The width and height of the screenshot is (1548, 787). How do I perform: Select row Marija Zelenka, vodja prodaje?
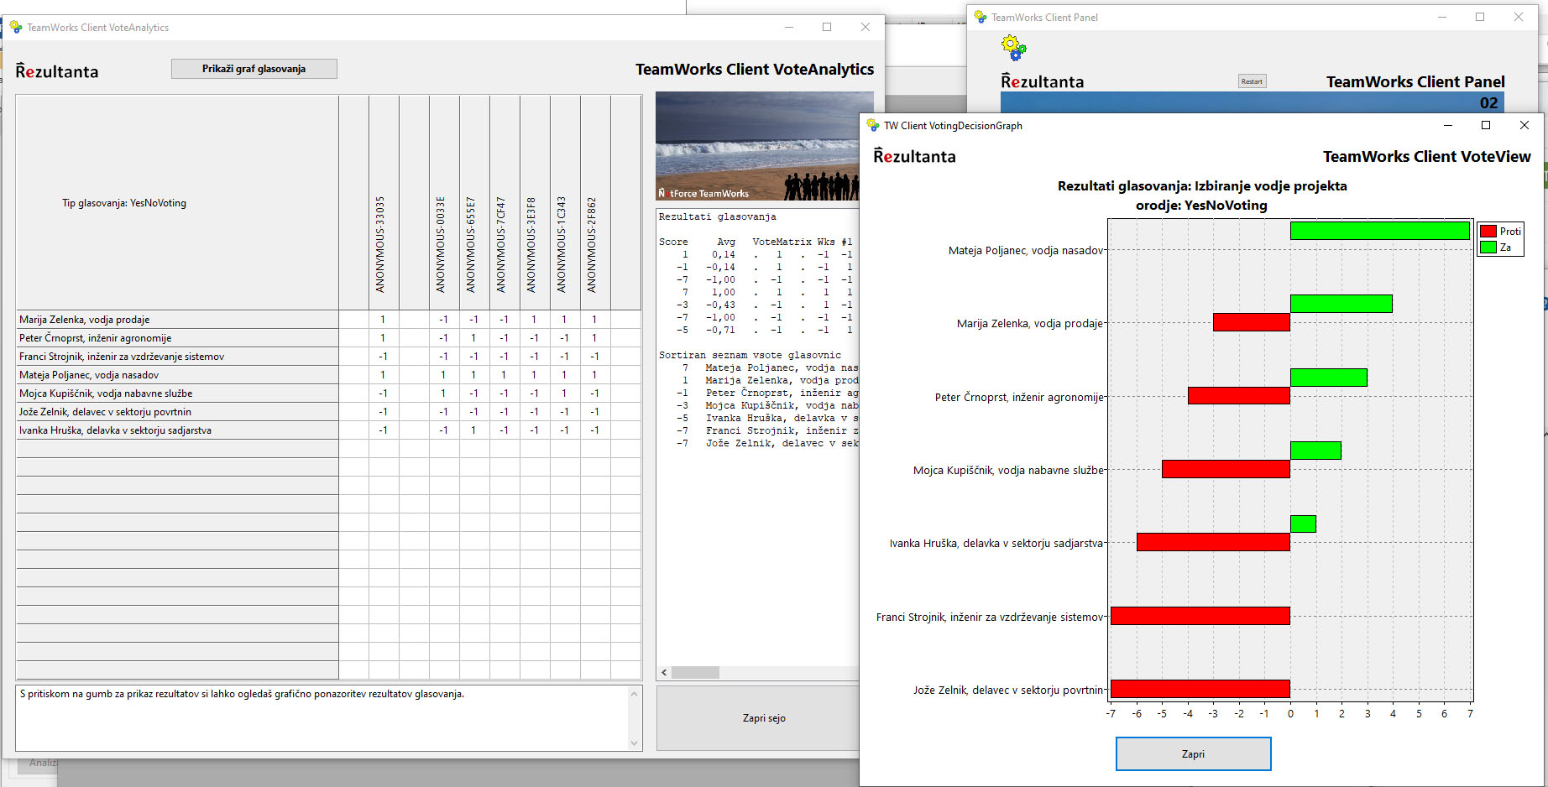[x=177, y=320]
